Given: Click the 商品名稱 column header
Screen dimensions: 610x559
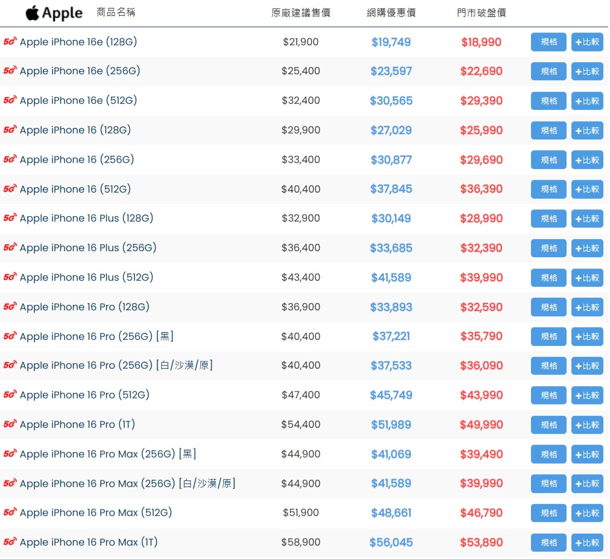Looking at the screenshot, I should tap(116, 12).
